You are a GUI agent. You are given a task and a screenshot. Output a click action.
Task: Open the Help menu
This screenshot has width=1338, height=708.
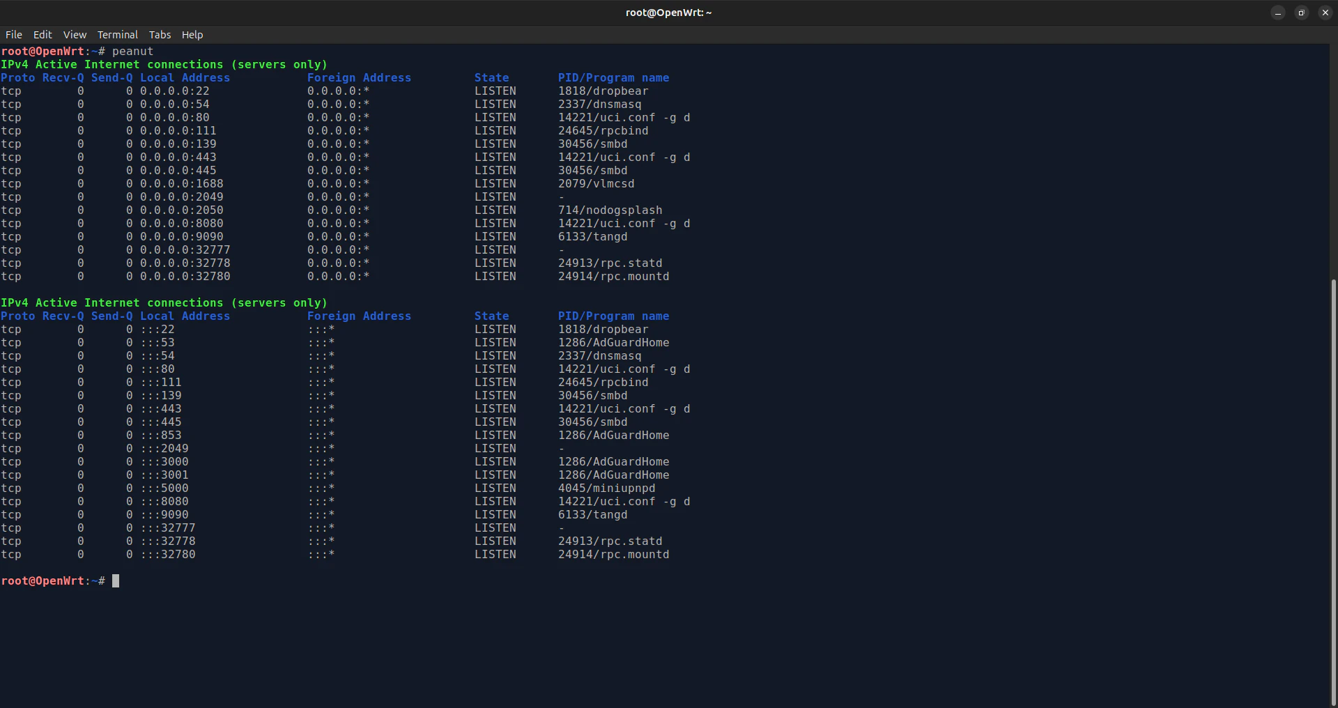pos(192,35)
